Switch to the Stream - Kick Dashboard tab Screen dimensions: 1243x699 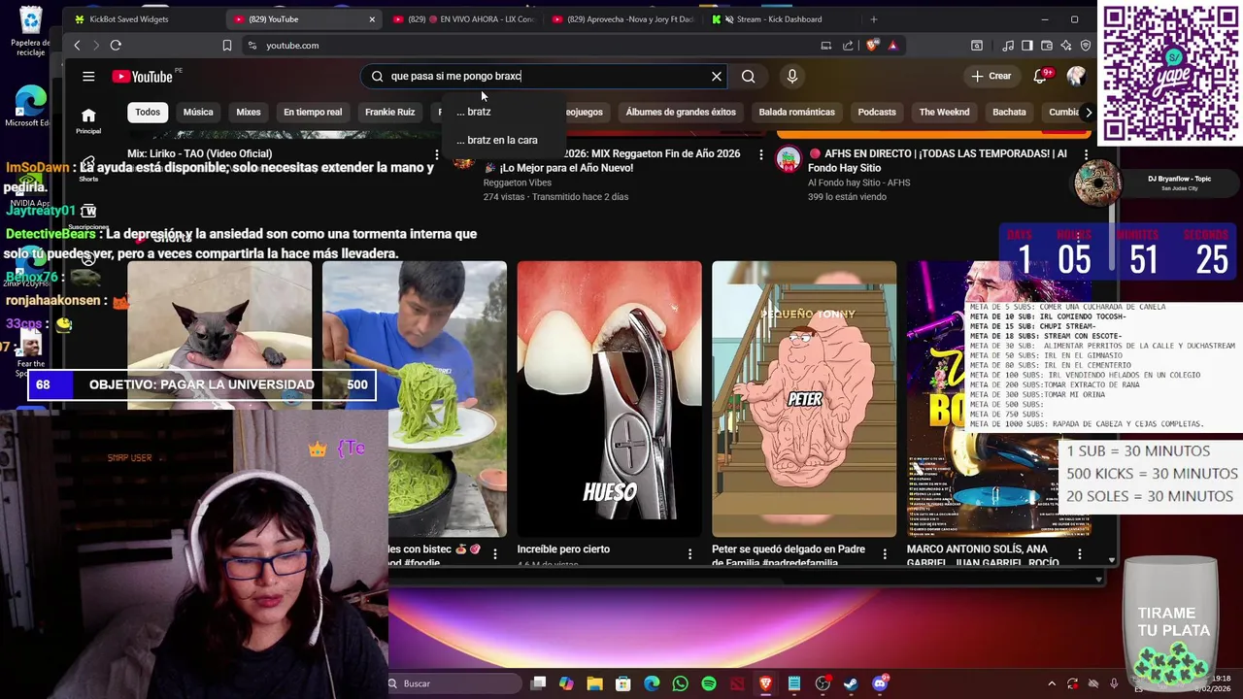781,18
